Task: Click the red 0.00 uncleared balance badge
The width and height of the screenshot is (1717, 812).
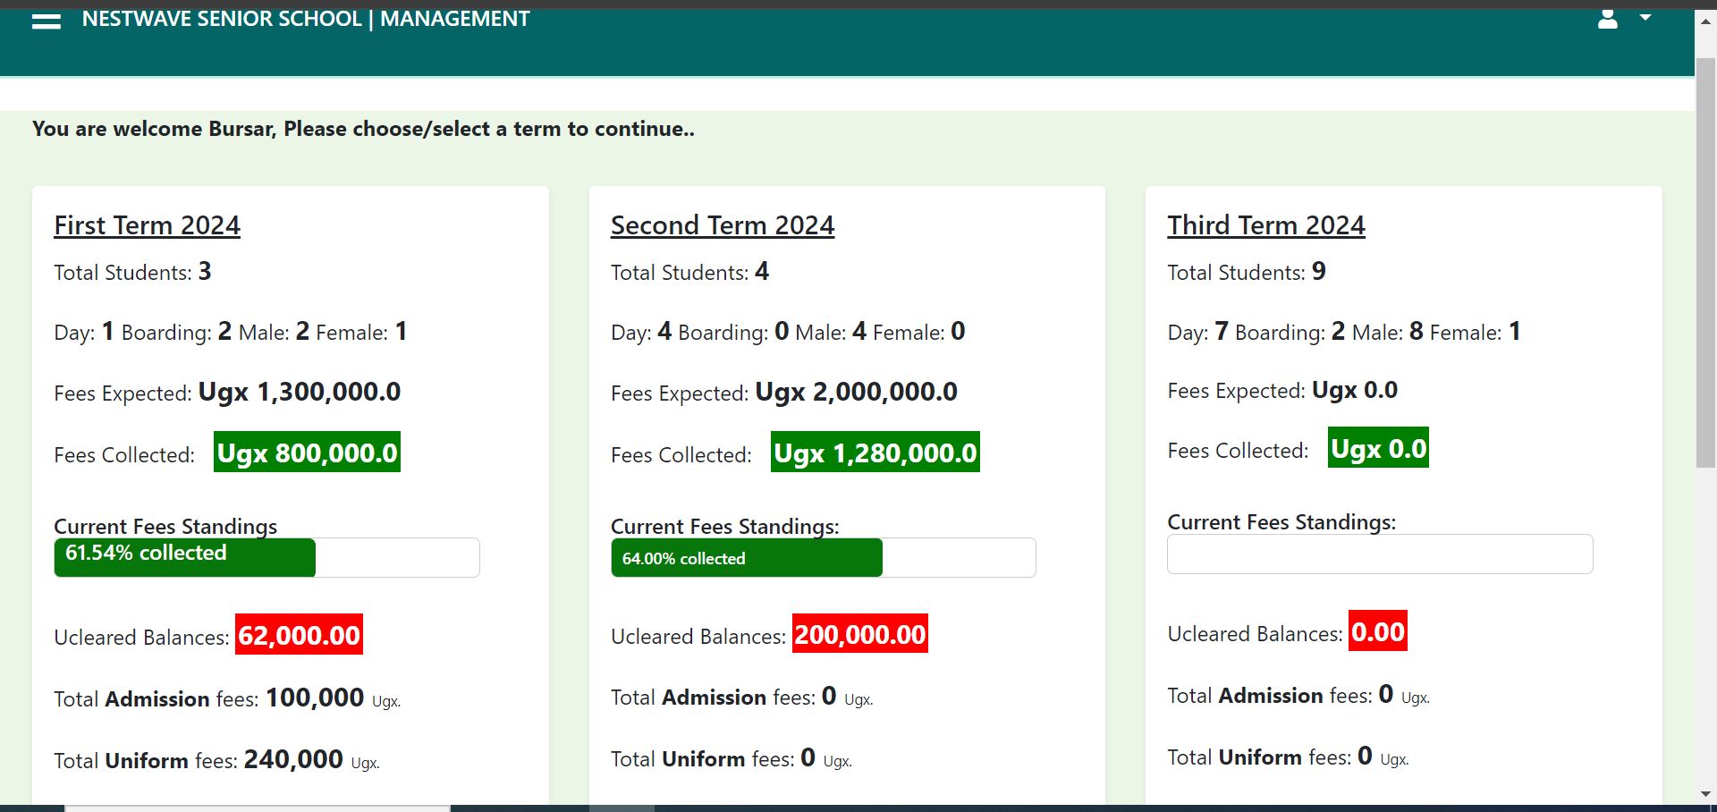Action: [x=1377, y=631]
